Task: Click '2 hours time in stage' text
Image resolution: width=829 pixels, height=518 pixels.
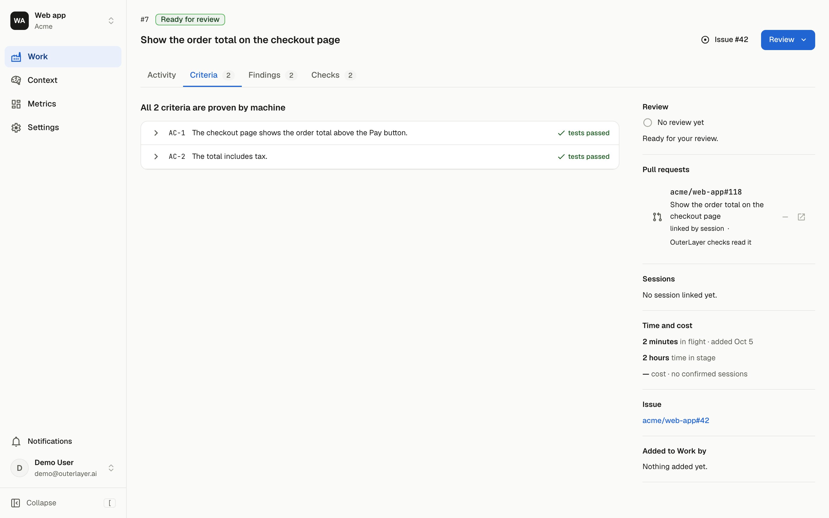Action: click(679, 358)
